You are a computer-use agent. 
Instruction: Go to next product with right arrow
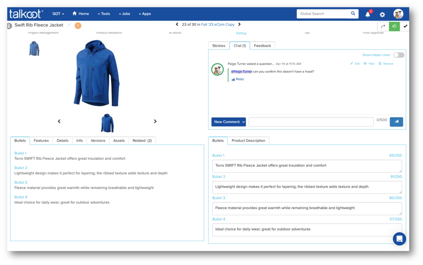click(x=240, y=24)
